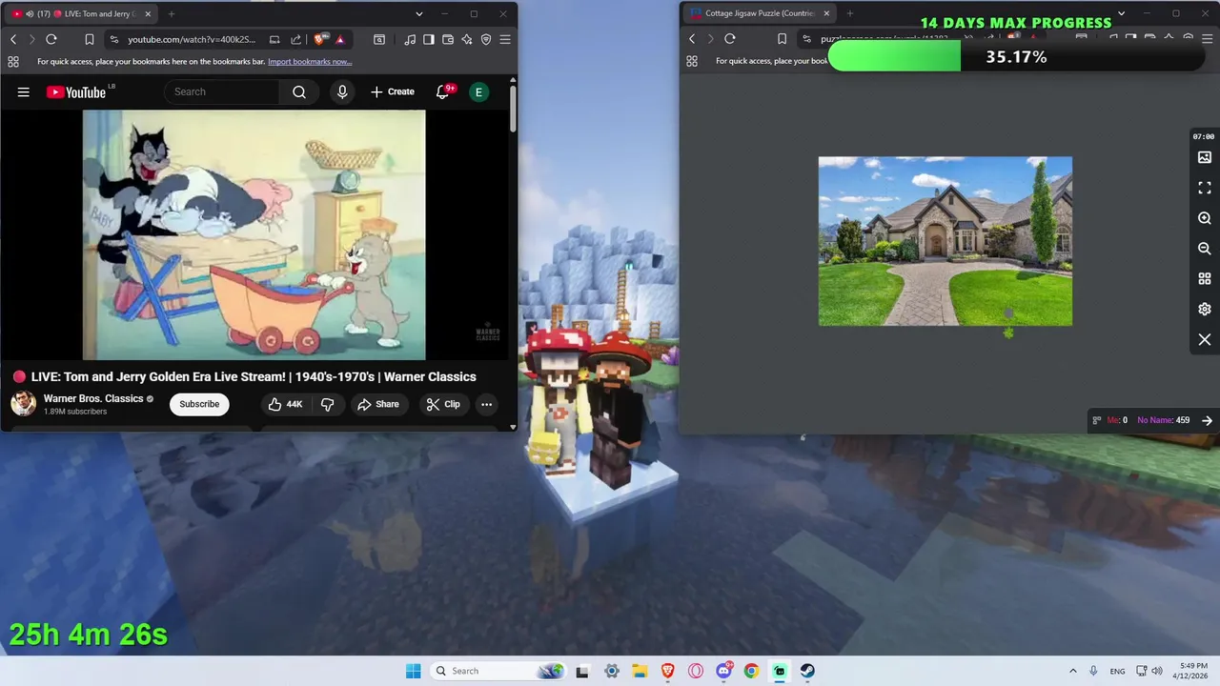1220x686 pixels.
Task: Open the YouTube guide hamburger menu
Action: [24, 92]
